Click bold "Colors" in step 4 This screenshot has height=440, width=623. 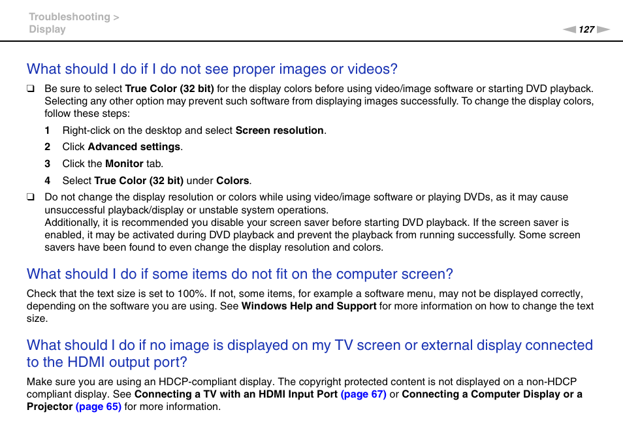click(233, 181)
